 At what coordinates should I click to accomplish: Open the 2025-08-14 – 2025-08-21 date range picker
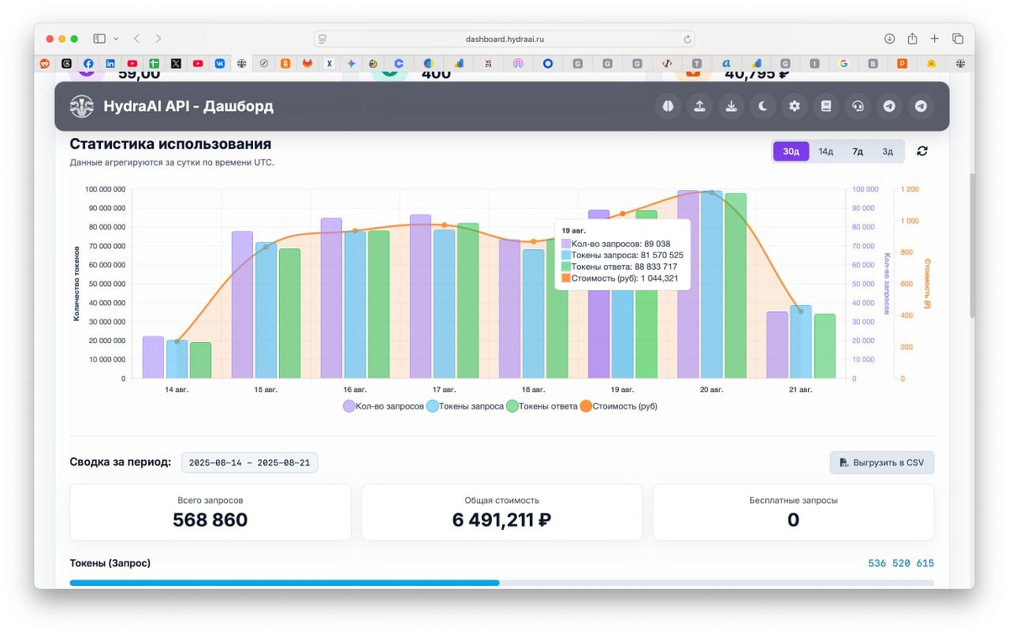click(x=250, y=462)
